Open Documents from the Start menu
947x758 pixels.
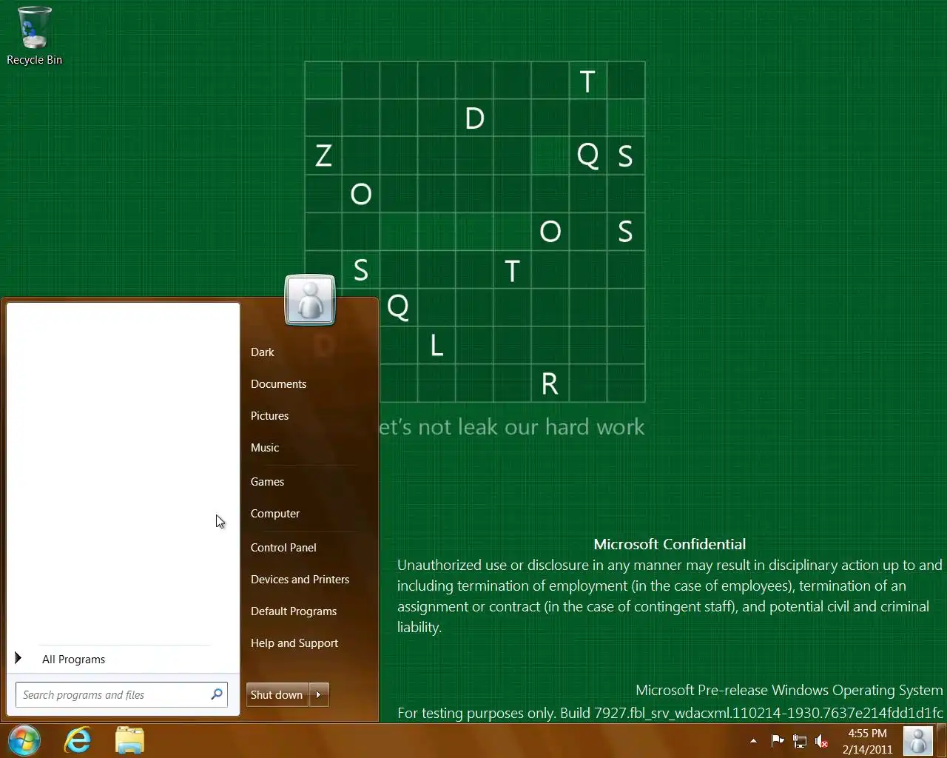278,384
